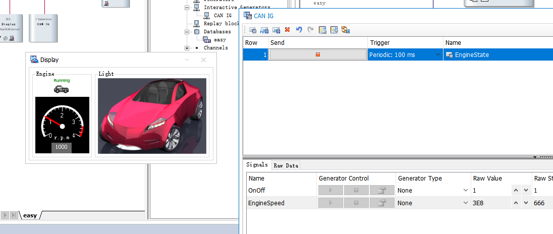Click the EngineSpeed raw value 3E8 field

(x=491, y=203)
